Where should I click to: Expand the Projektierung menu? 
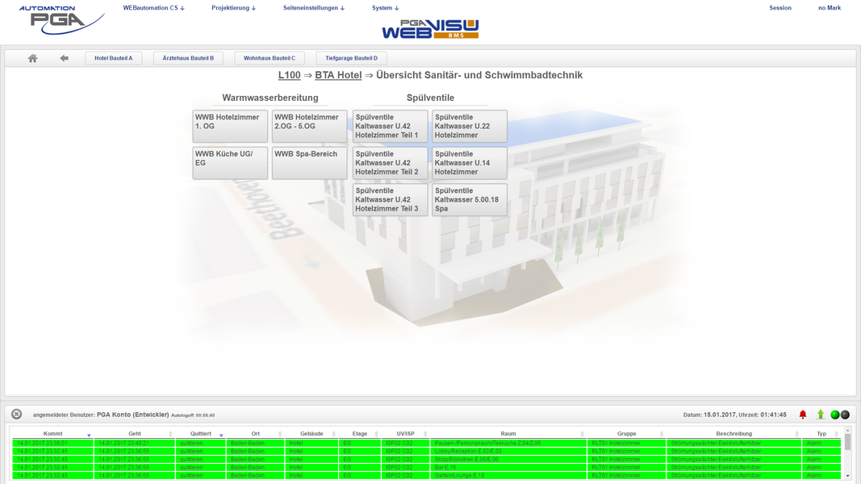coord(233,8)
